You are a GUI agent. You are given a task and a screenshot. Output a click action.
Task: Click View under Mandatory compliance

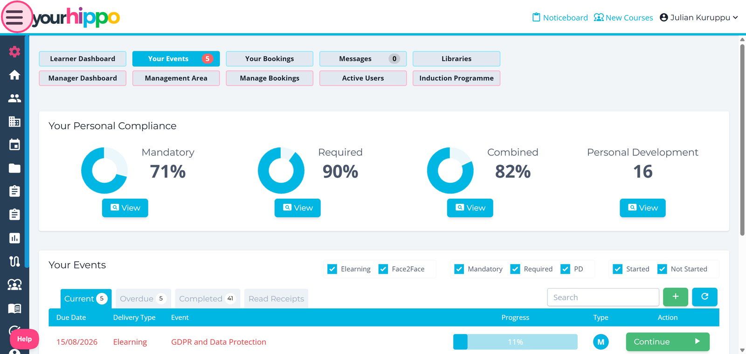[125, 208]
